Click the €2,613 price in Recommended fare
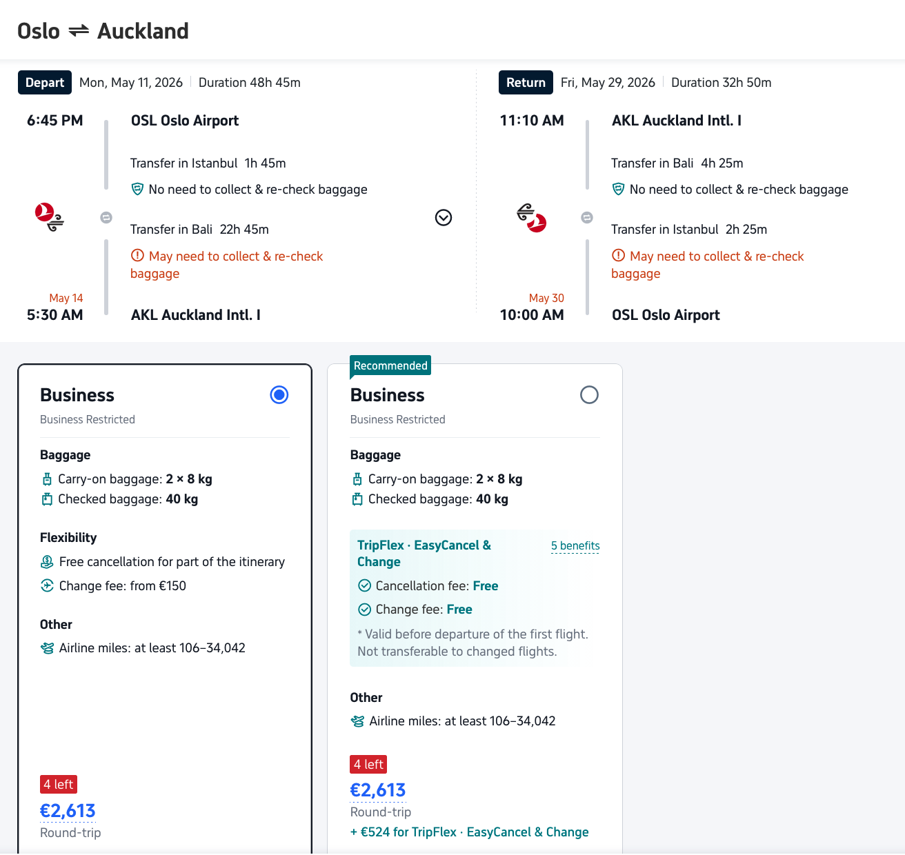 pyautogui.click(x=378, y=790)
